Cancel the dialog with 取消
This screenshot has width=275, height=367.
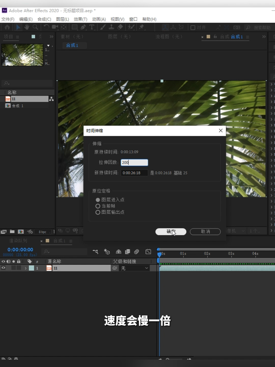pos(205,232)
